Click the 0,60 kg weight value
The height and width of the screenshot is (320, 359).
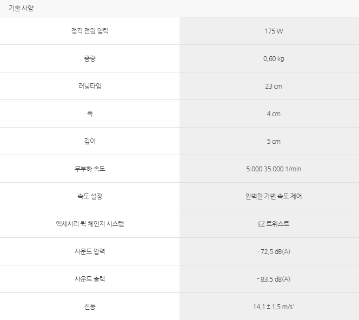coord(274,59)
